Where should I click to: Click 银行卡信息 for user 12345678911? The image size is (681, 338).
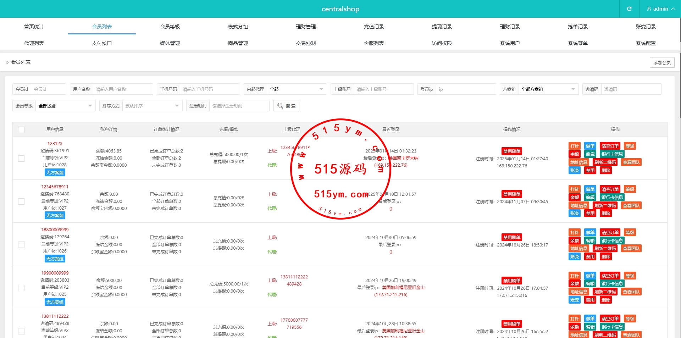pyautogui.click(x=612, y=198)
